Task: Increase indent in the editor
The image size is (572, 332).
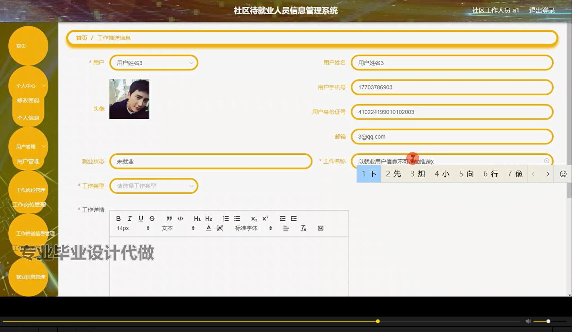Action: coord(294,218)
